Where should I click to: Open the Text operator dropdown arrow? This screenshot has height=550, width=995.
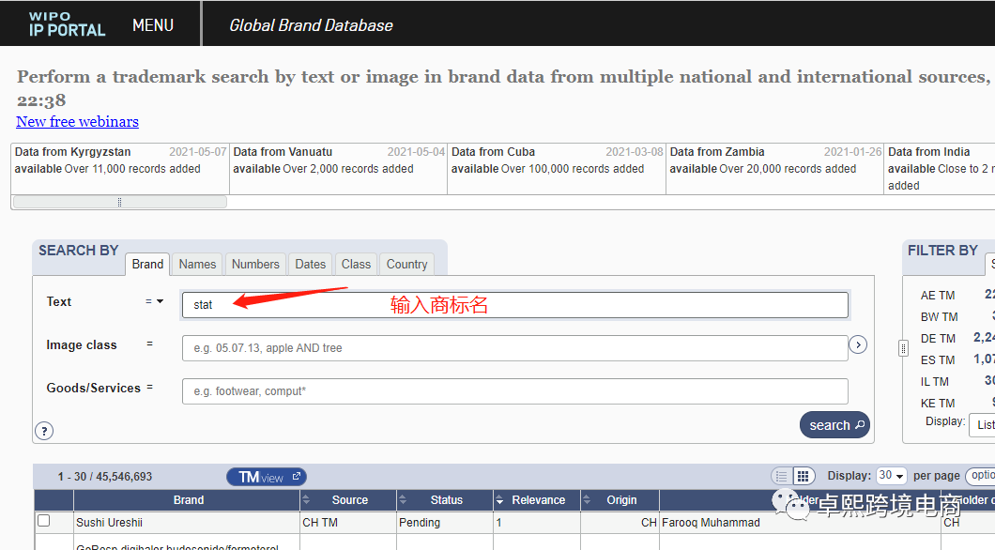tap(160, 301)
